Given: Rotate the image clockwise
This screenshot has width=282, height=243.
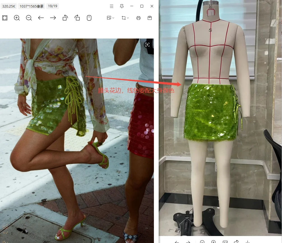Looking at the screenshot, I should pos(77,18).
